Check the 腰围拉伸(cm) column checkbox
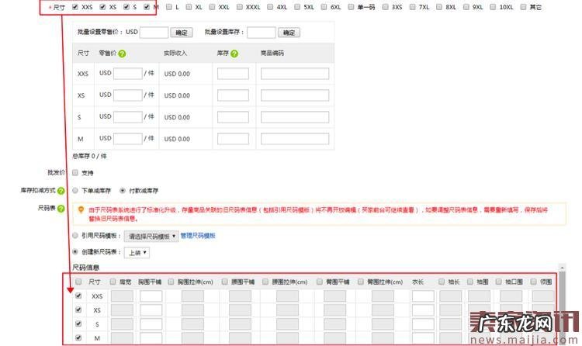Image resolution: width=582 pixels, height=346 pixels. 265,282
